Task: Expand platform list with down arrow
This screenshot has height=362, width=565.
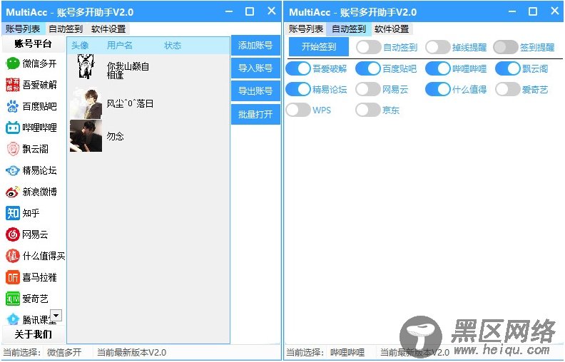Action: coord(56,315)
